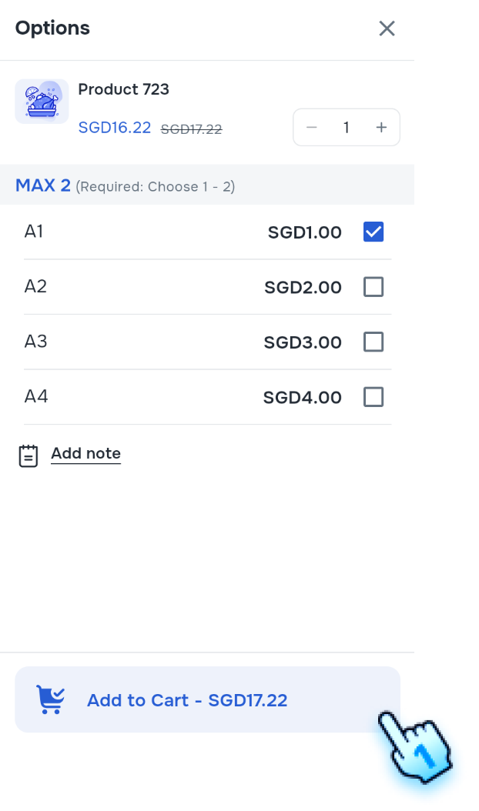The width and height of the screenshot is (479, 811).
Task: Uncheck option A1
Action: [373, 231]
